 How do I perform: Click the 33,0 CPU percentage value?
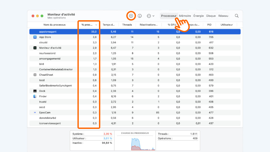94,32
